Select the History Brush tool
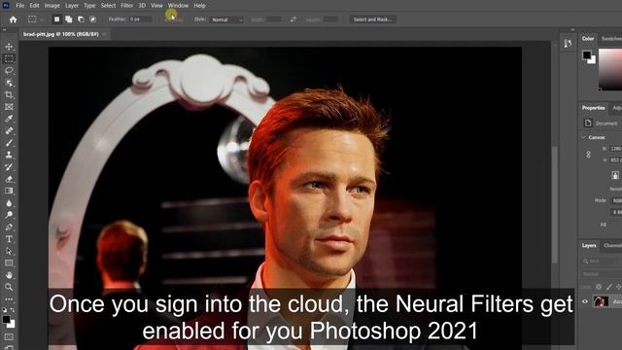Screen dimensions: 622x350 (x=9, y=166)
